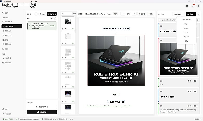Open the Markdown format dropdown
The image size is (203, 121).
pyautogui.click(x=178, y=14)
